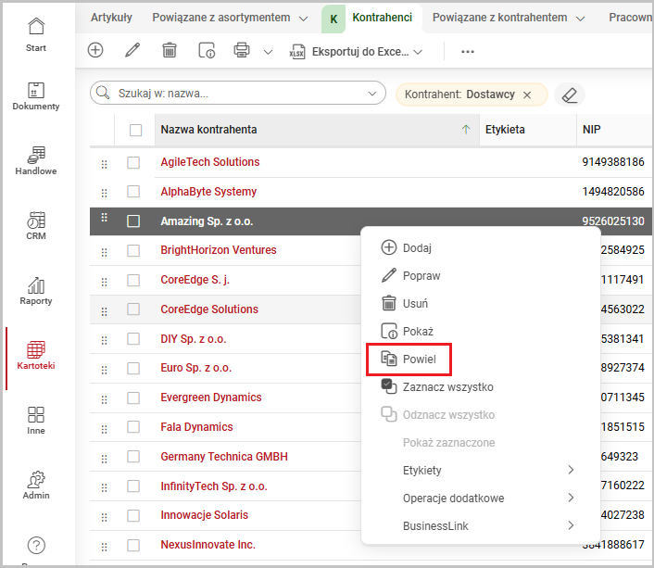Image resolution: width=654 pixels, height=568 pixels.
Task: Choose Powiel from the context menu
Action: click(419, 359)
